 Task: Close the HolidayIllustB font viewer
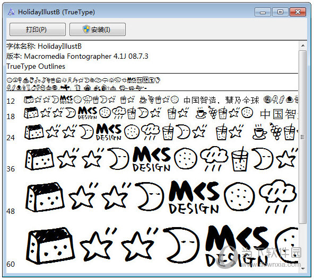[x=298, y=12]
